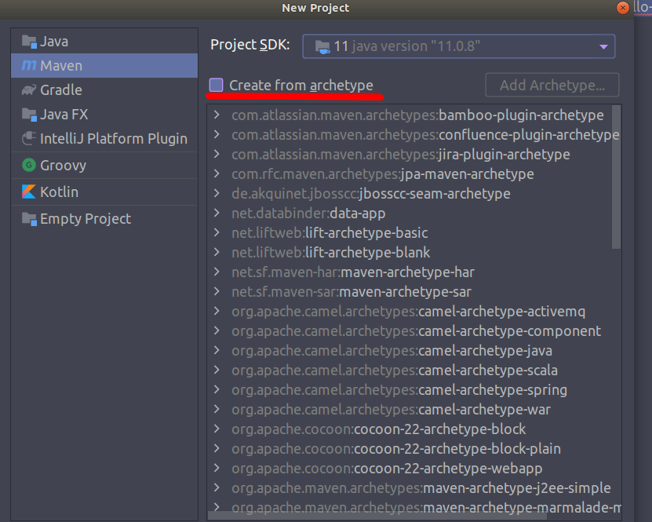This screenshot has height=522, width=652.
Task: Select Java project type
Action: coord(104,41)
